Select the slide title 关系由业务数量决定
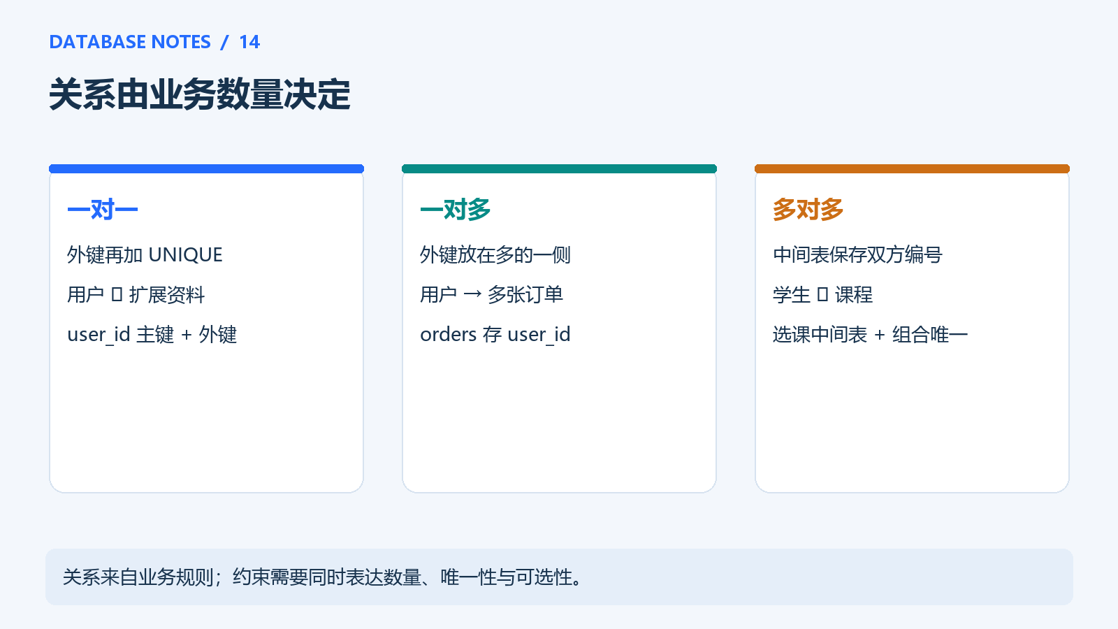Viewport: 1118px width, 629px height. [199, 94]
